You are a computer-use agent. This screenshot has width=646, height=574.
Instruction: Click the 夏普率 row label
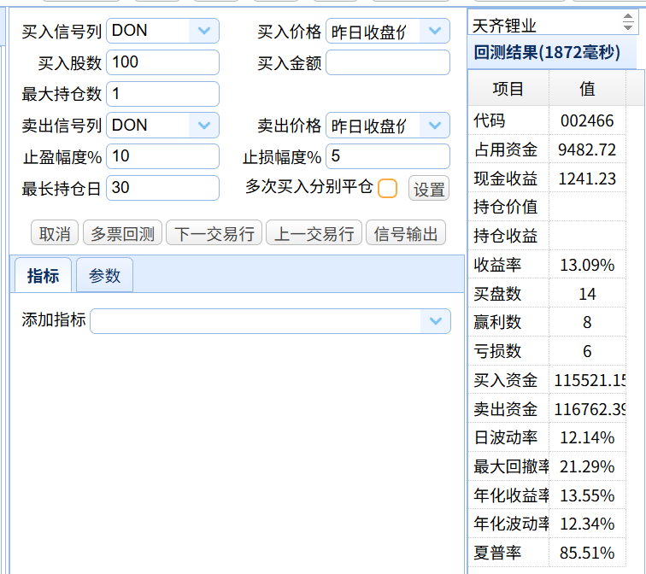(x=497, y=553)
